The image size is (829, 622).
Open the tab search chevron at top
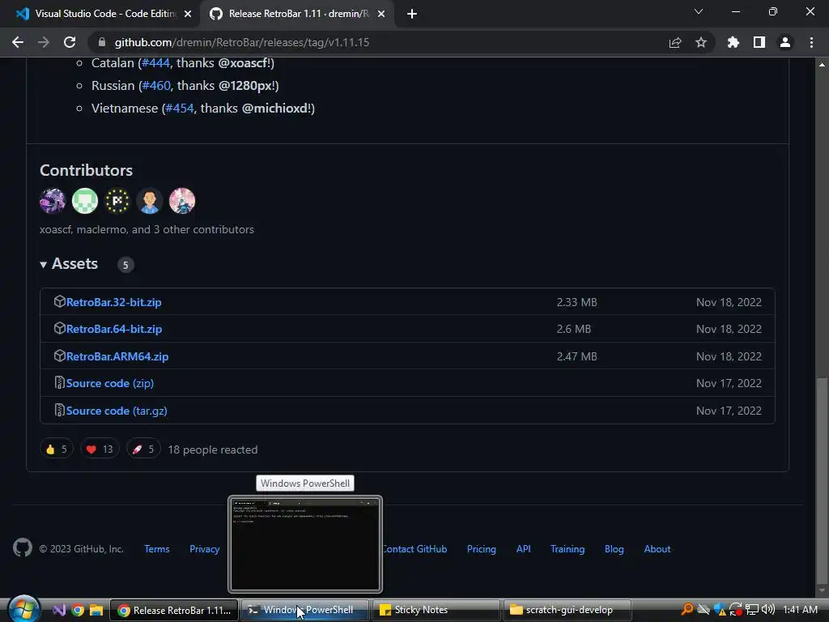click(699, 11)
